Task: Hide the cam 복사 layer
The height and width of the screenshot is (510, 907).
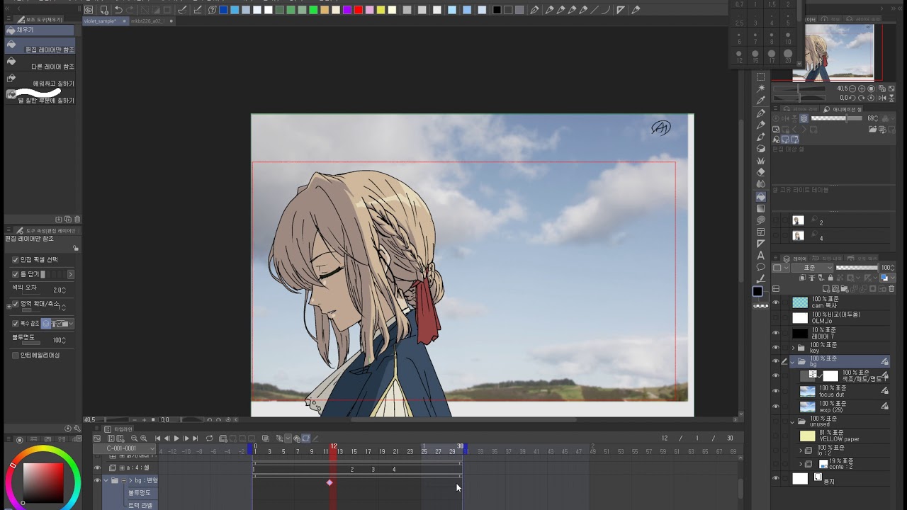Action: pyautogui.click(x=776, y=302)
